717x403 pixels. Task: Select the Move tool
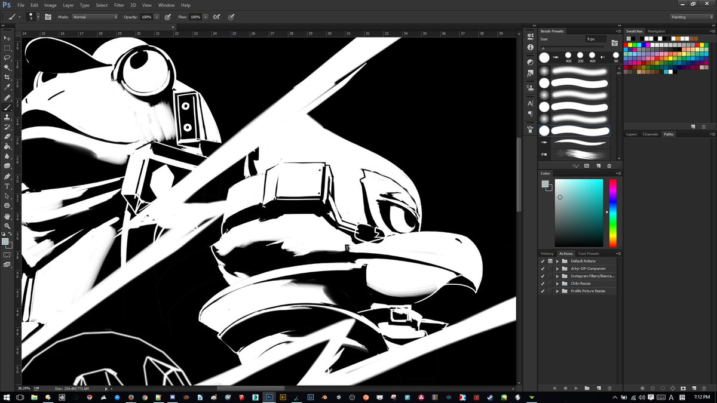7,38
